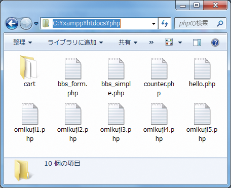231x188 pixels.
Task: Toggle the preview pane
Action: [x=197, y=43]
